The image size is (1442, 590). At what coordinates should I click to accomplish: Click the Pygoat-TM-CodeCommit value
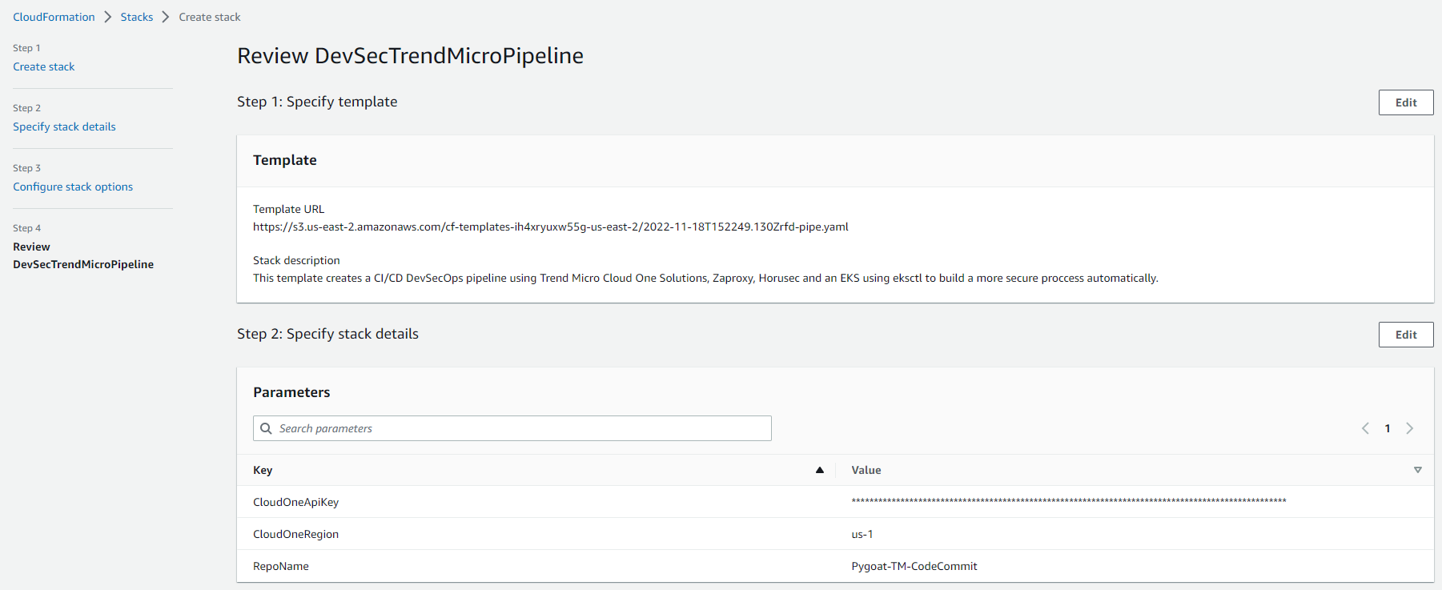914,566
